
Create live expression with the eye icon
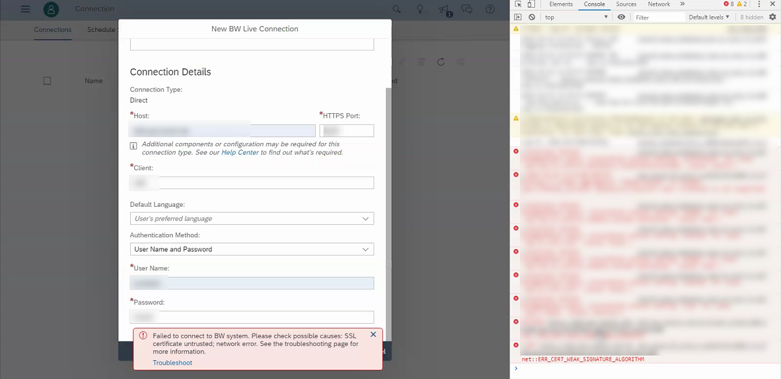click(x=622, y=17)
